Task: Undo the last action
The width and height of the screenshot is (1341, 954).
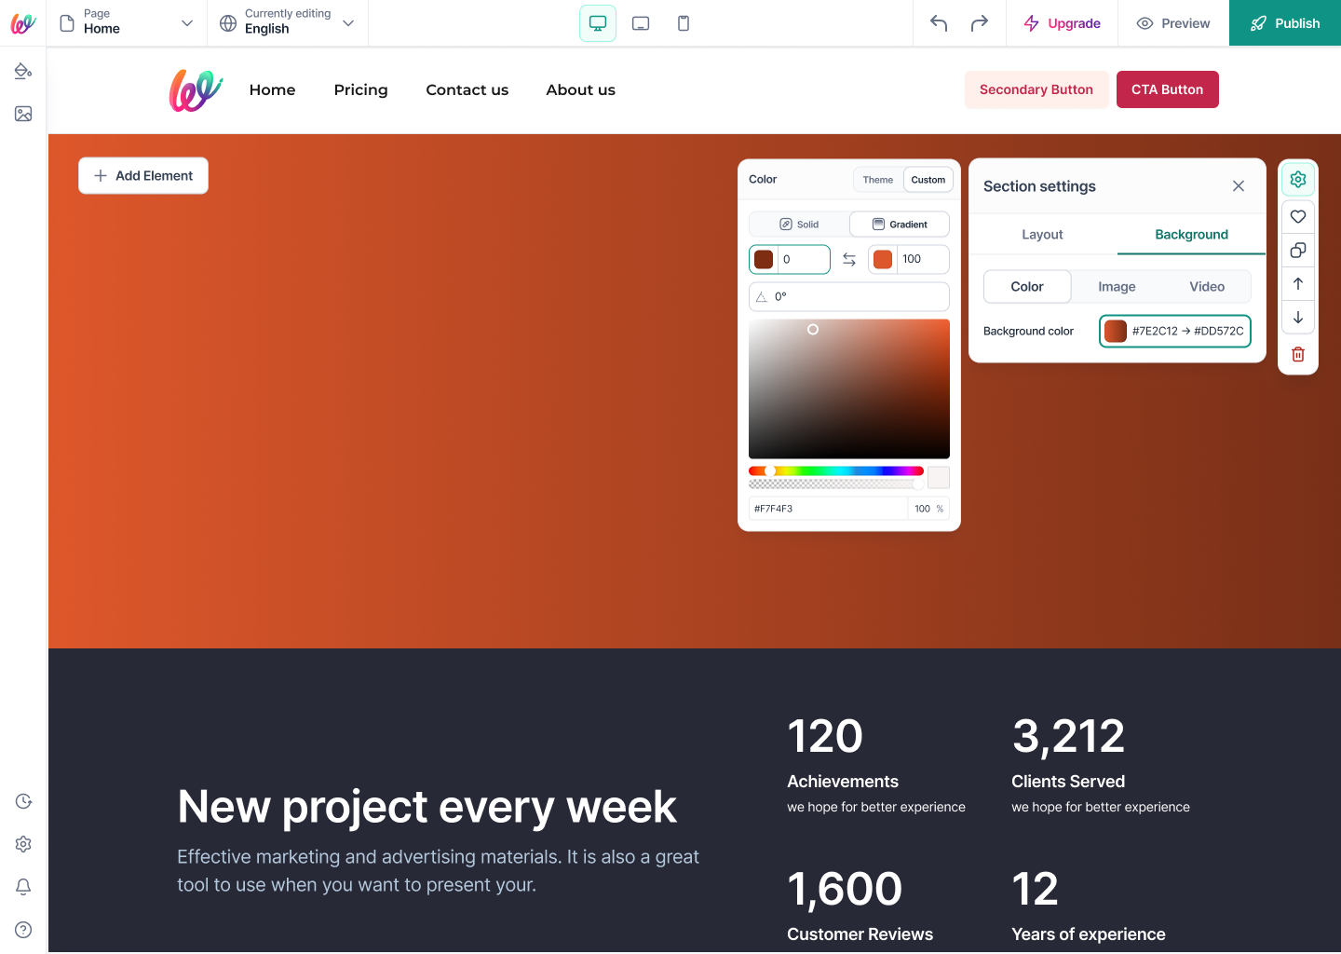Action: [x=939, y=23]
